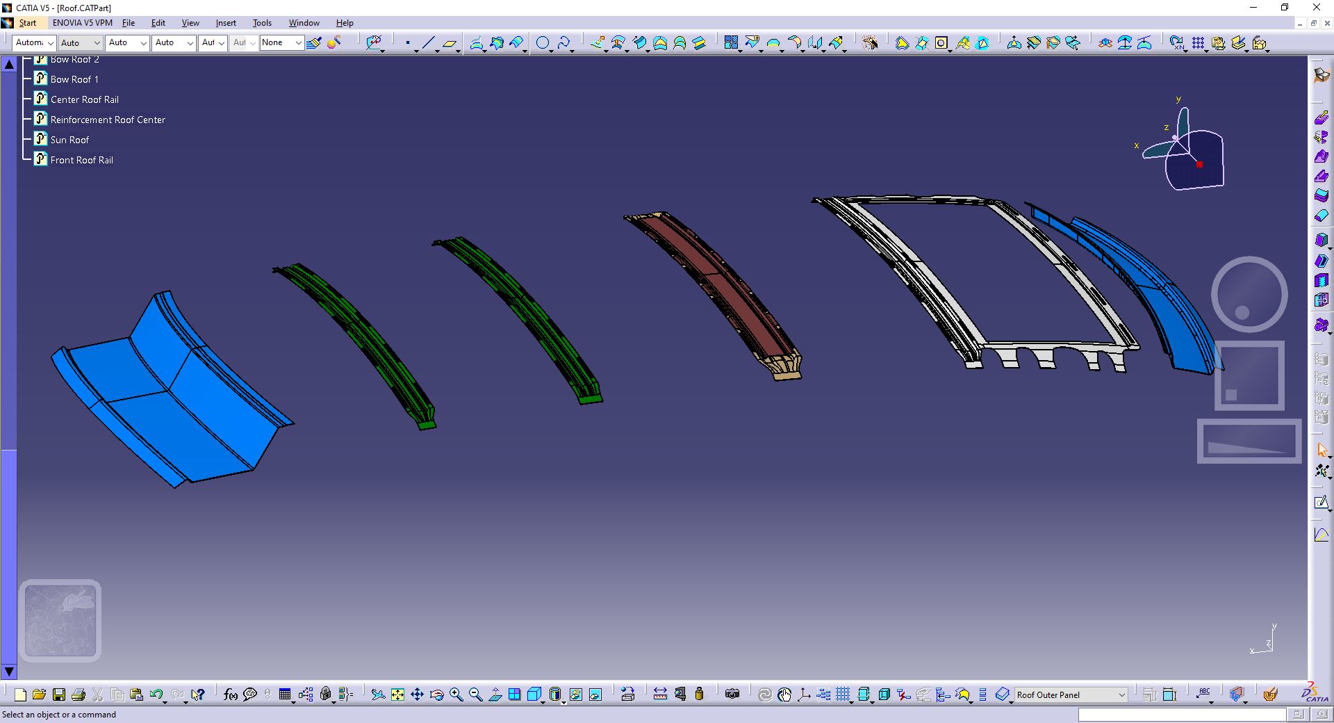Open the first Automatic color dropdown
Image resolution: width=1334 pixels, height=723 pixels.
click(34, 43)
